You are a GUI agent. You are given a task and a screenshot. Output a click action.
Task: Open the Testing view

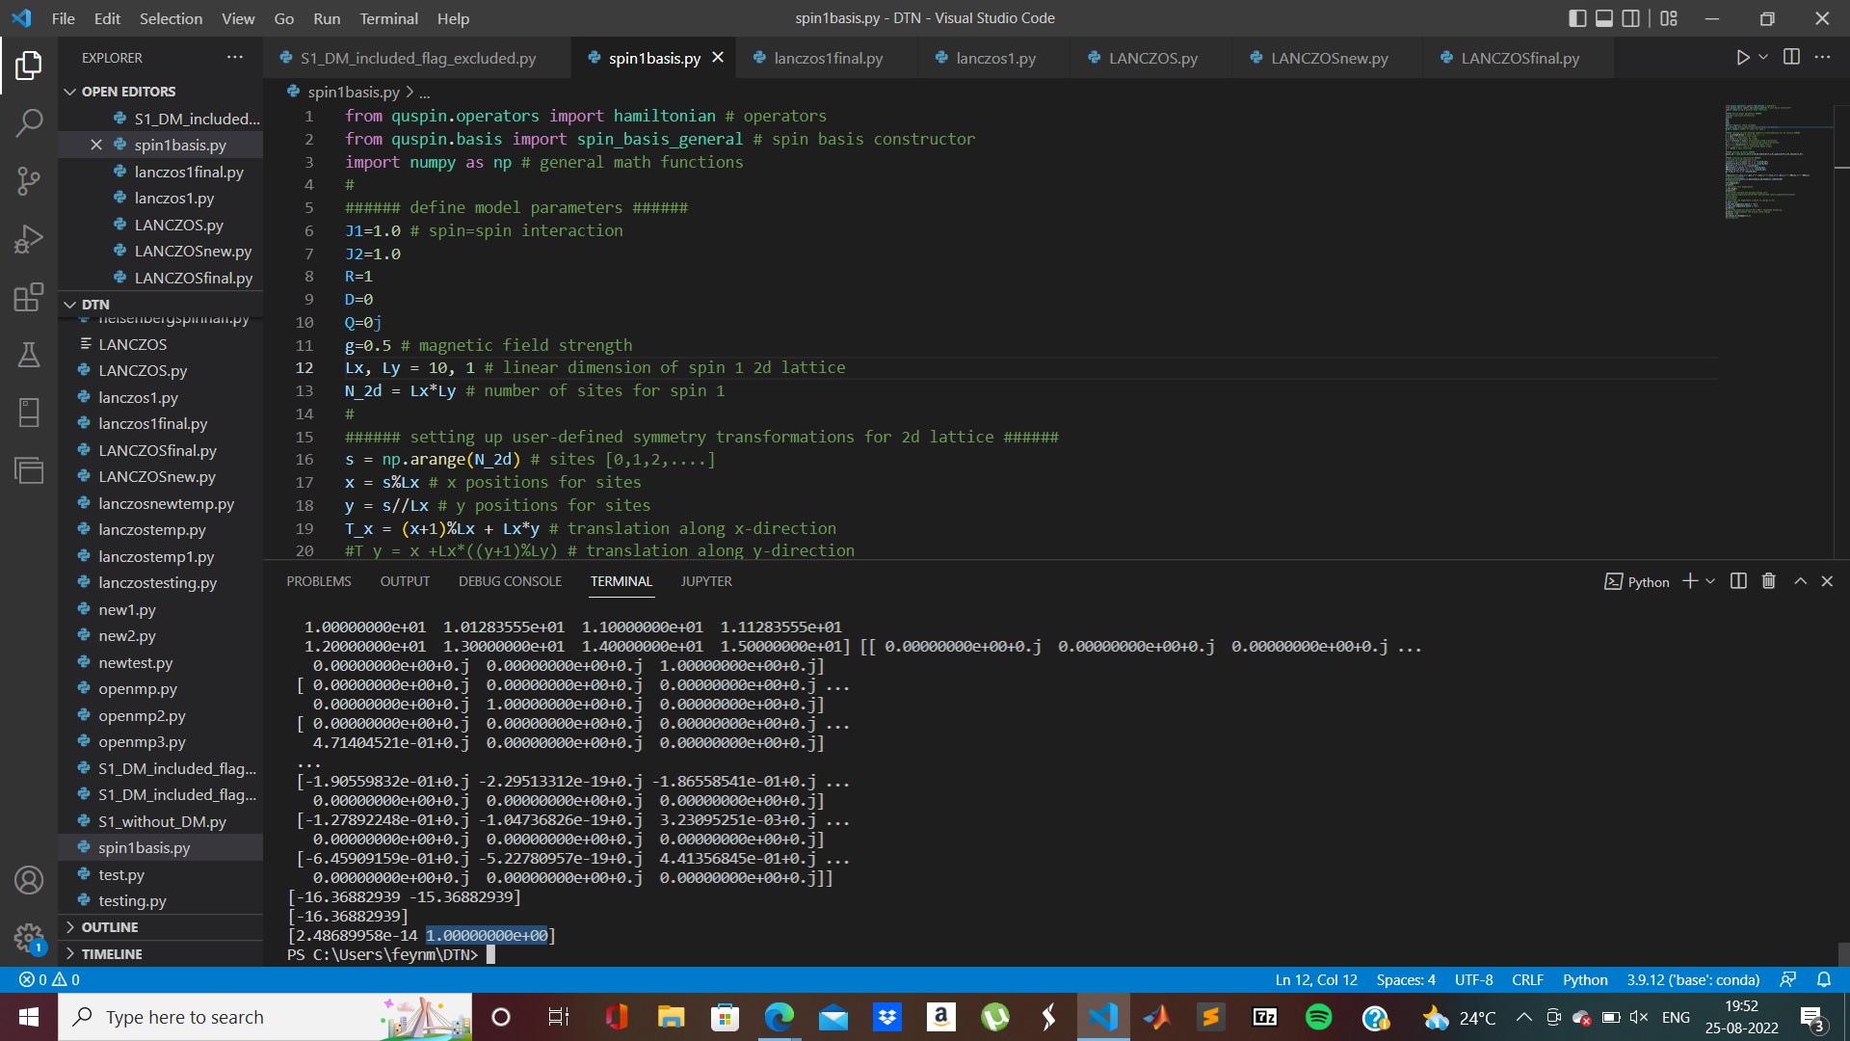coord(29,355)
